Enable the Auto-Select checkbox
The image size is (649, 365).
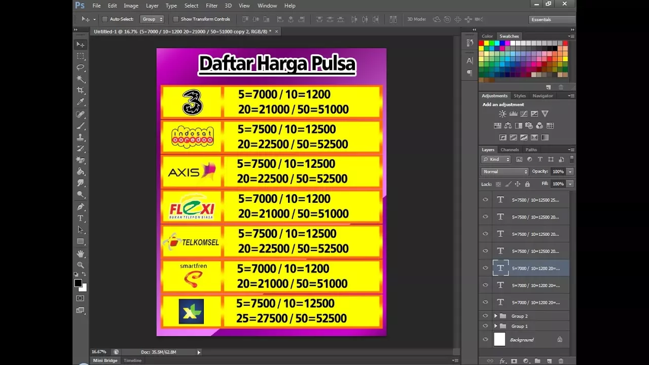105,19
